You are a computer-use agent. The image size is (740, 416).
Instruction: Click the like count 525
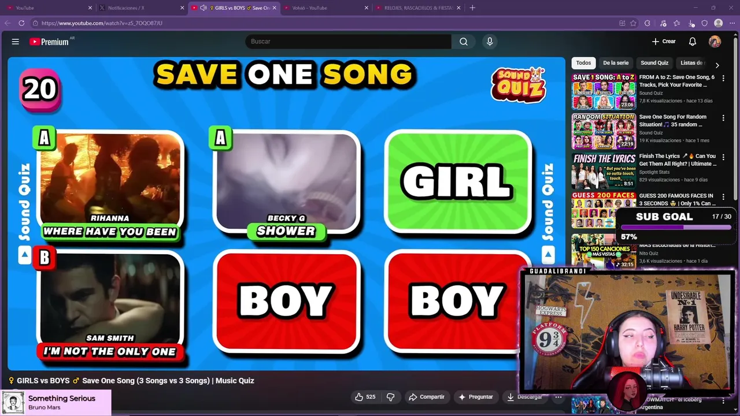tap(371, 397)
